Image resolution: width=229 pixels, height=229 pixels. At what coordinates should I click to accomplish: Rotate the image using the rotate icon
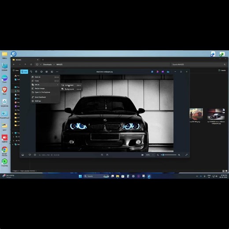pyautogui.click(x=31, y=72)
